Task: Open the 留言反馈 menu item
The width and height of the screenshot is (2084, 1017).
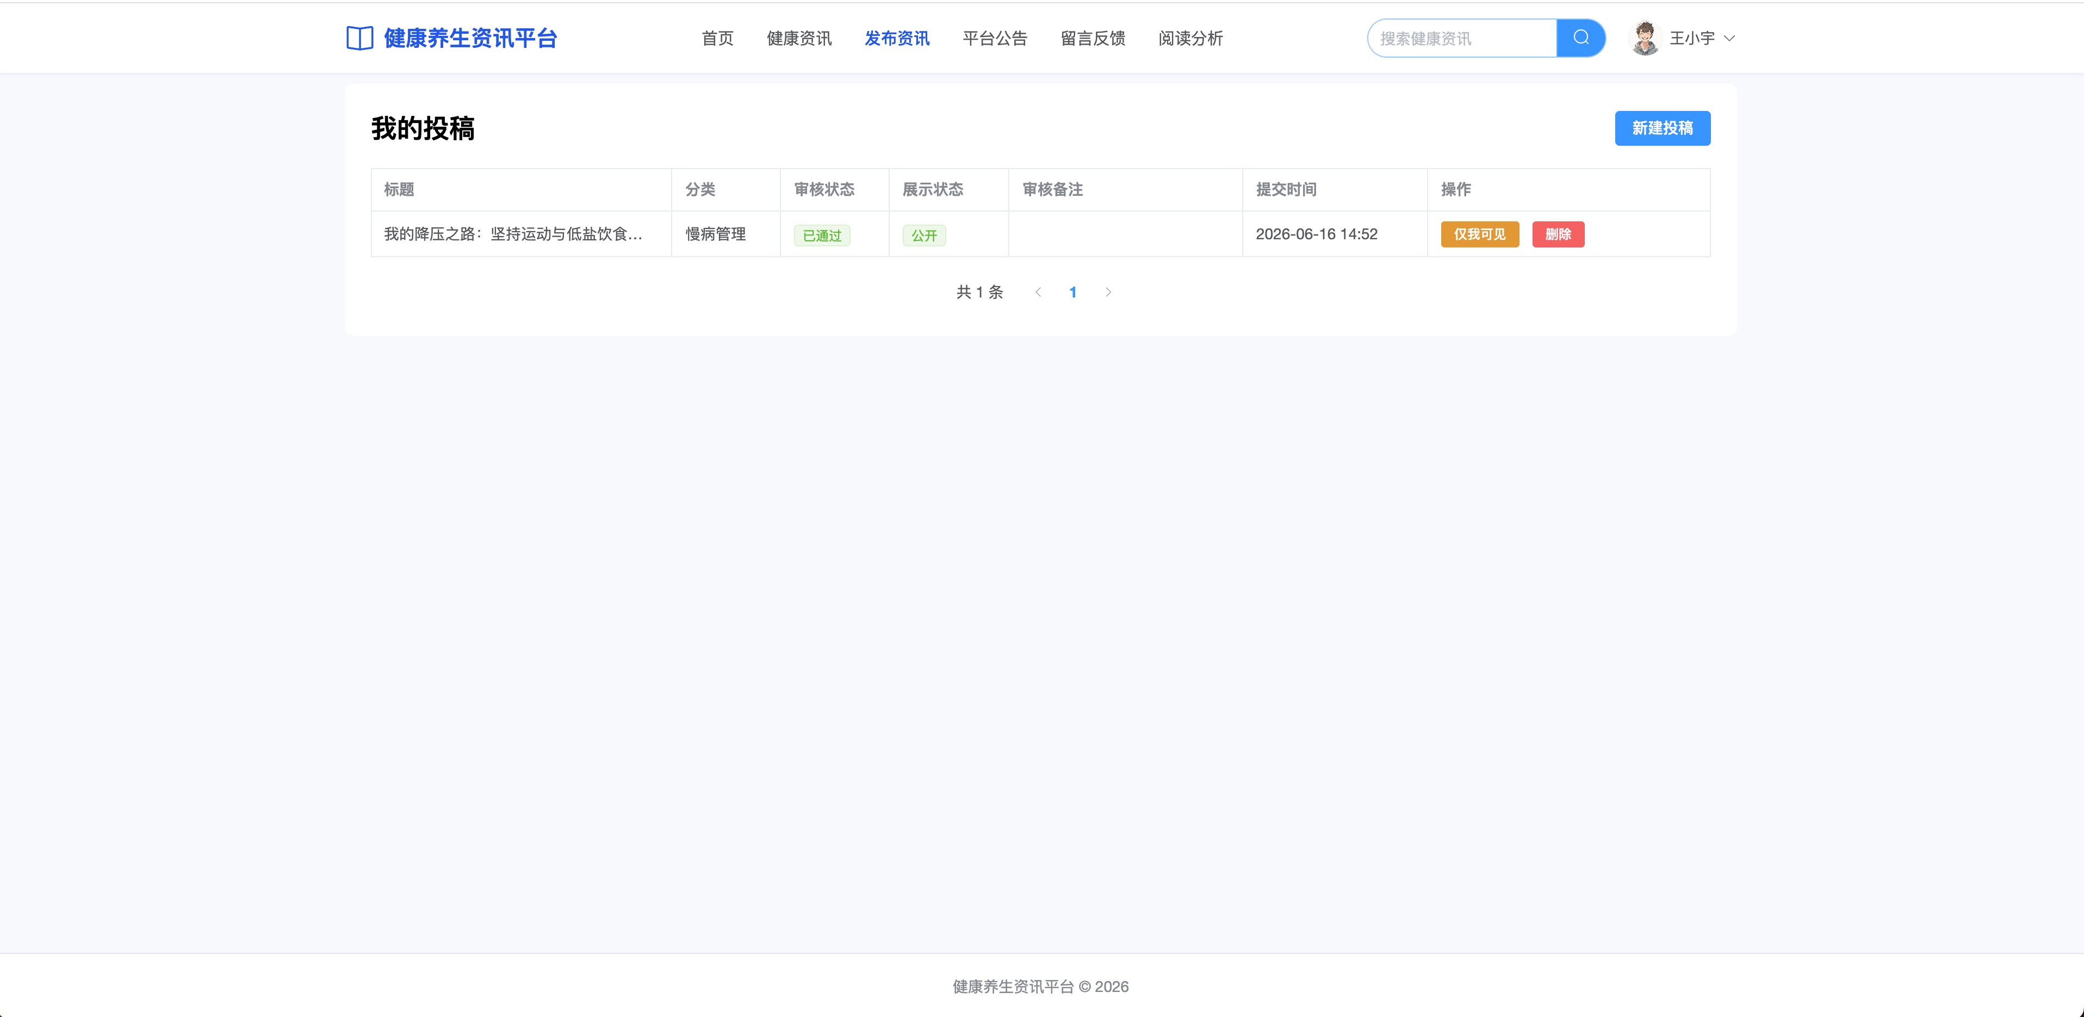Action: pos(1093,38)
